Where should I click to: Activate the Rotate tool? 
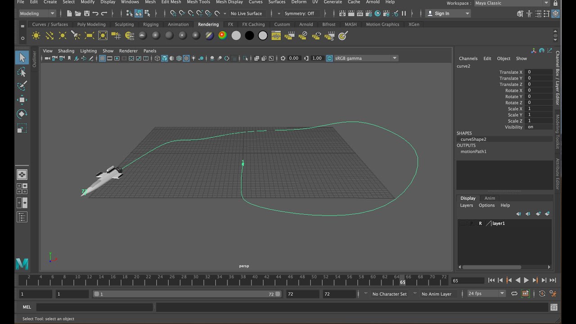pos(22,114)
